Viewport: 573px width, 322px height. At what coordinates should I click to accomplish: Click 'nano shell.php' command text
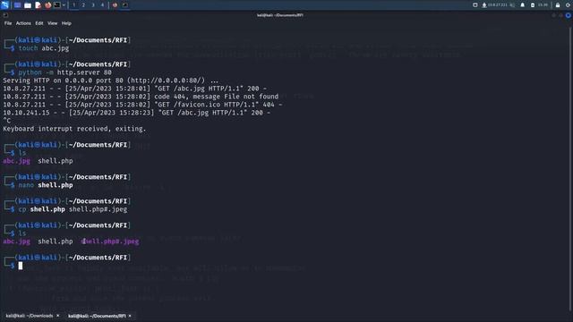coord(46,185)
